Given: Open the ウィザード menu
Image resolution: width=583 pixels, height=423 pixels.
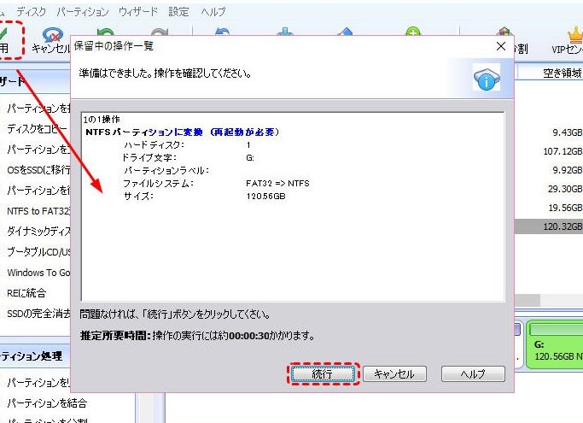Looking at the screenshot, I should 138,12.
